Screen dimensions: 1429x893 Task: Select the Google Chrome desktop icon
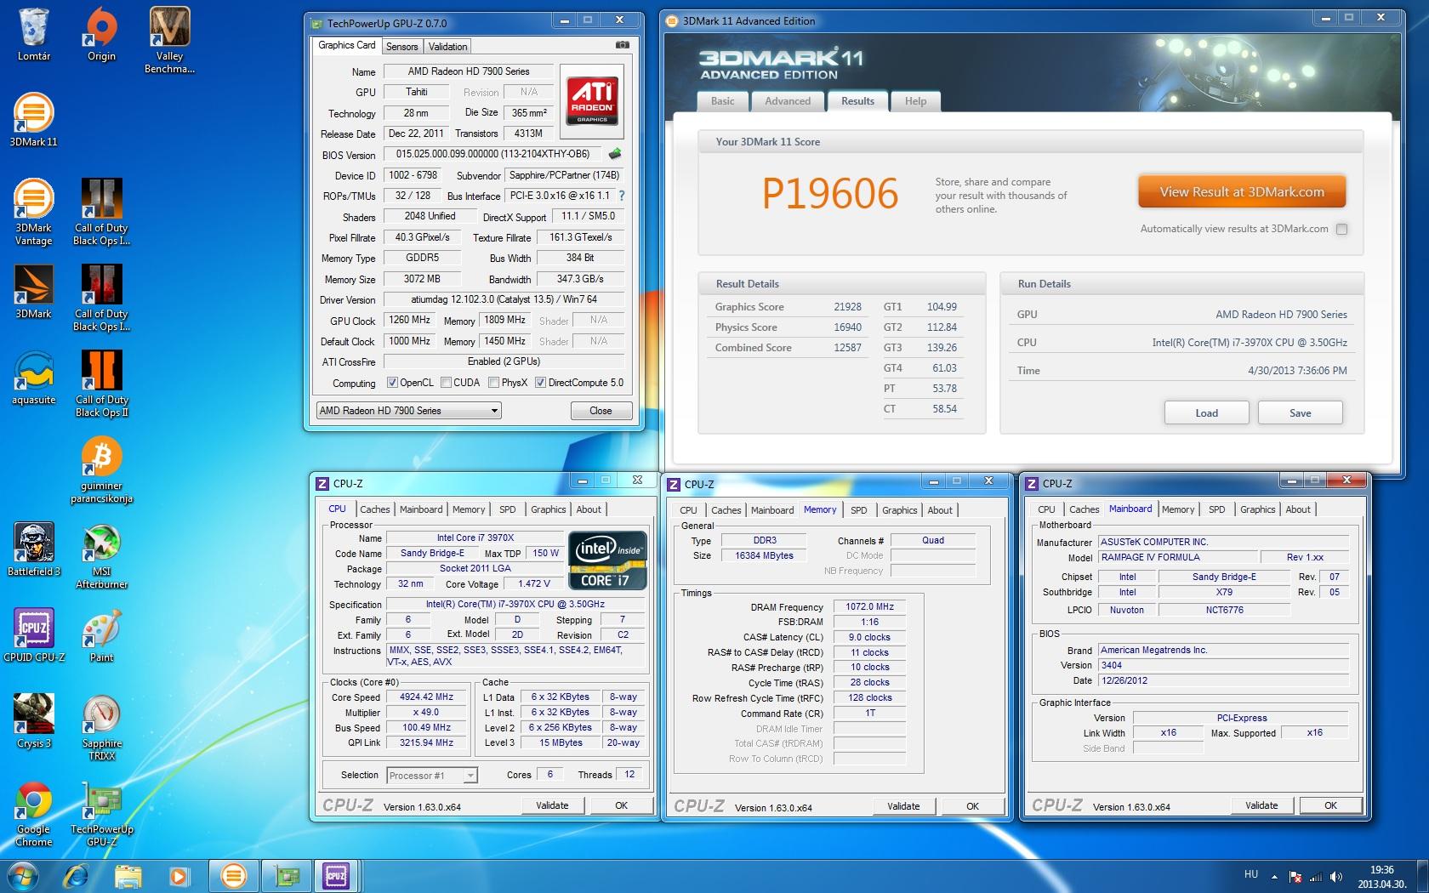[x=34, y=814]
